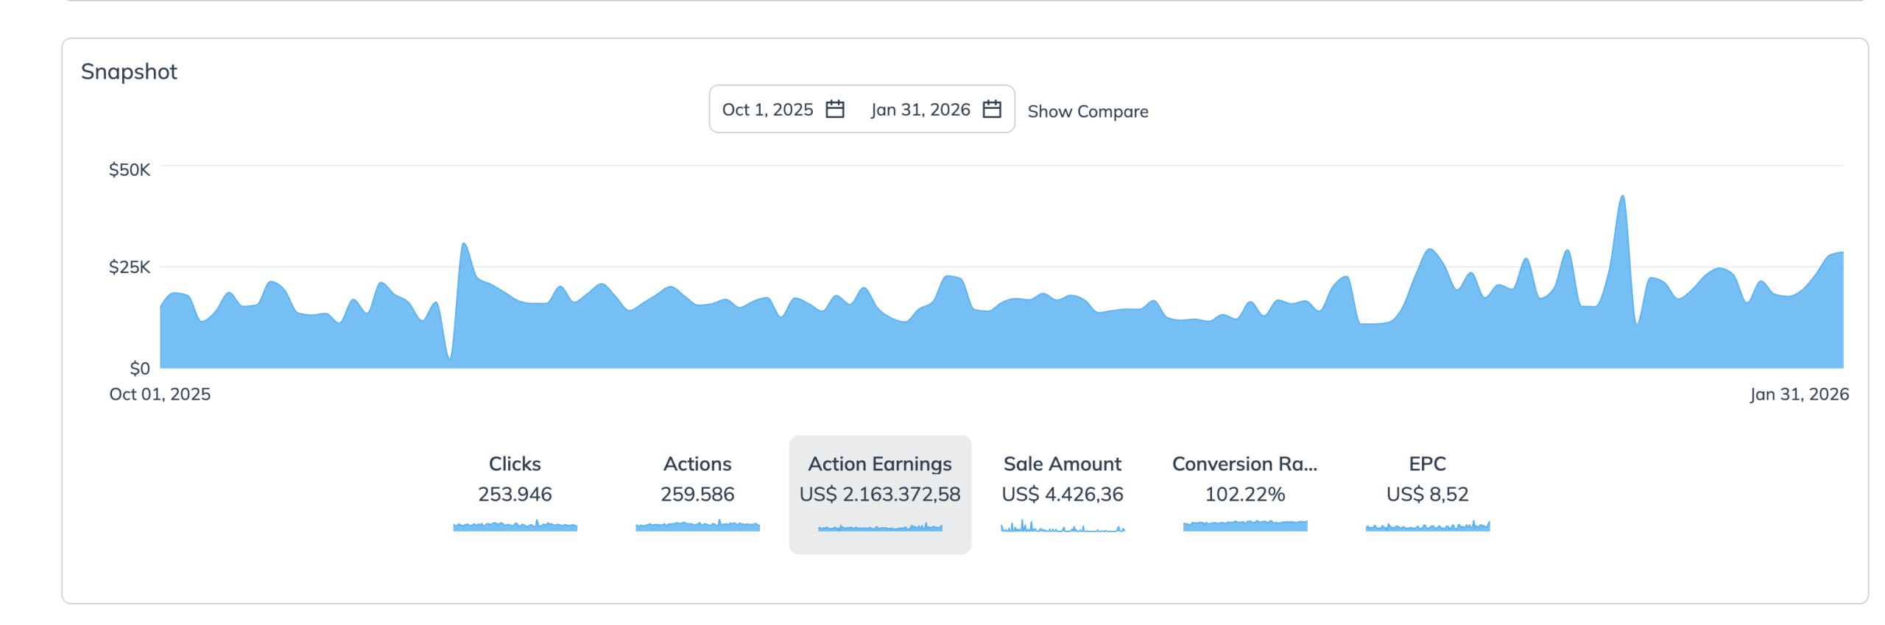Click the Oct 1, 2025 start date field

tap(767, 110)
